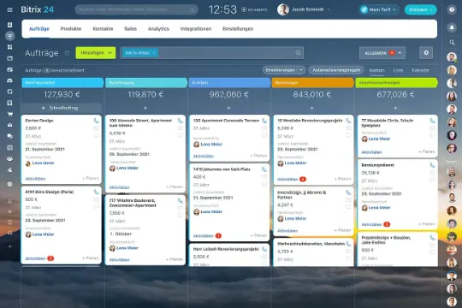
Task: Switch to the Produkte tab
Action: [x=71, y=28]
